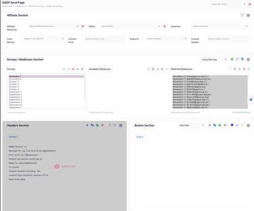This screenshot has width=254, height=211.
Task: Click the paper-plane send icon
Action: tap(251, 100)
